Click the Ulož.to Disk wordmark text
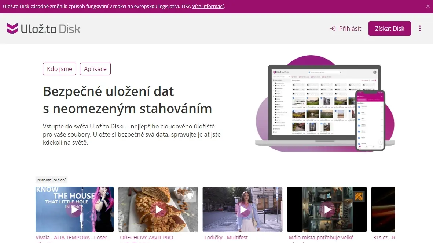The image size is (433, 243). coord(51,29)
